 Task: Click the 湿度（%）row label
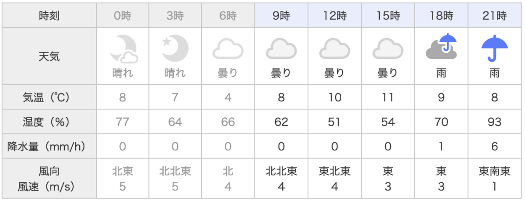pyautogui.click(x=49, y=122)
